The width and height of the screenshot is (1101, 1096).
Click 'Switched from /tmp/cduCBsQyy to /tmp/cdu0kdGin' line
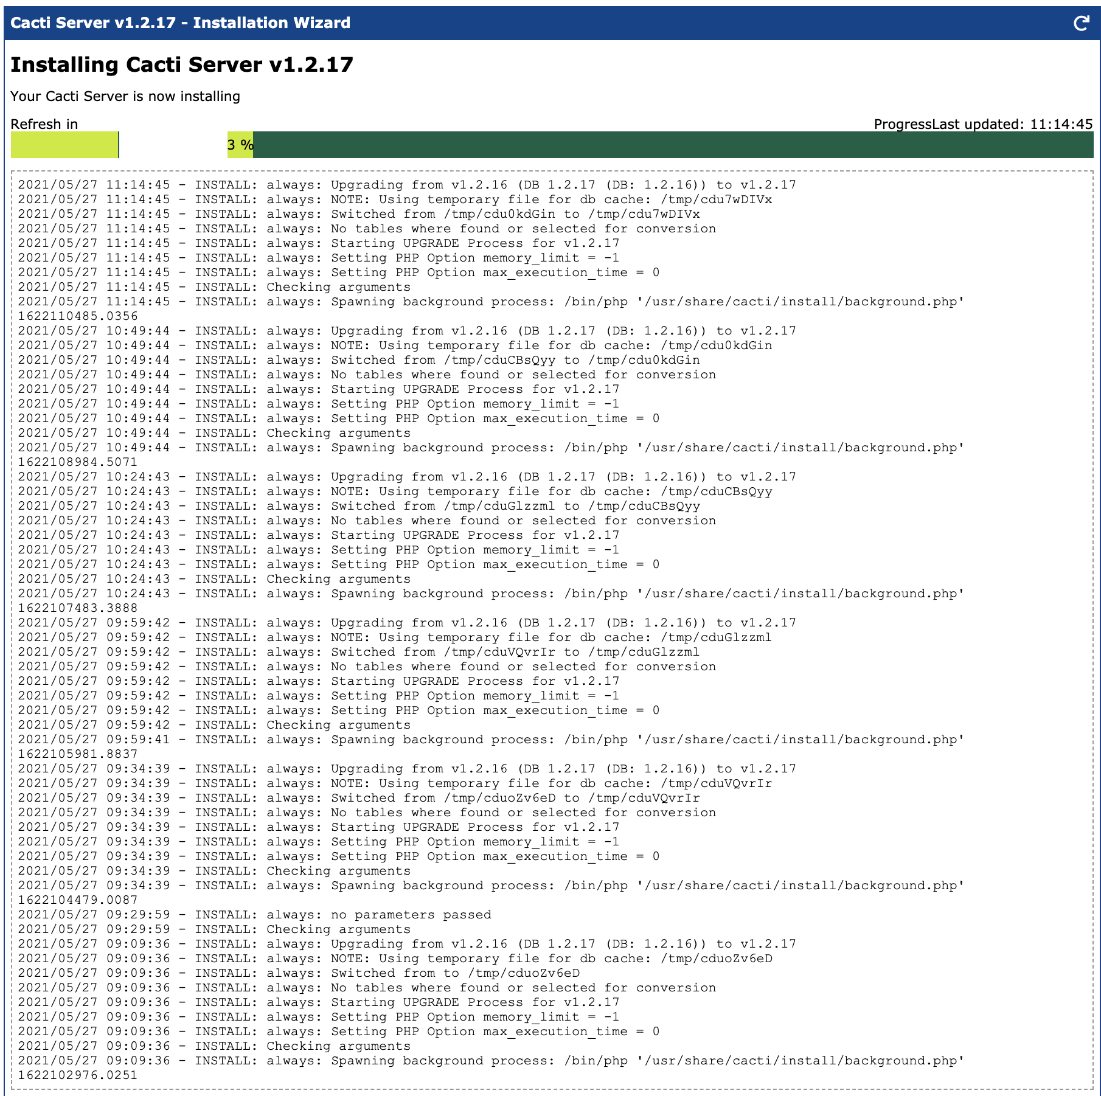(x=359, y=360)
